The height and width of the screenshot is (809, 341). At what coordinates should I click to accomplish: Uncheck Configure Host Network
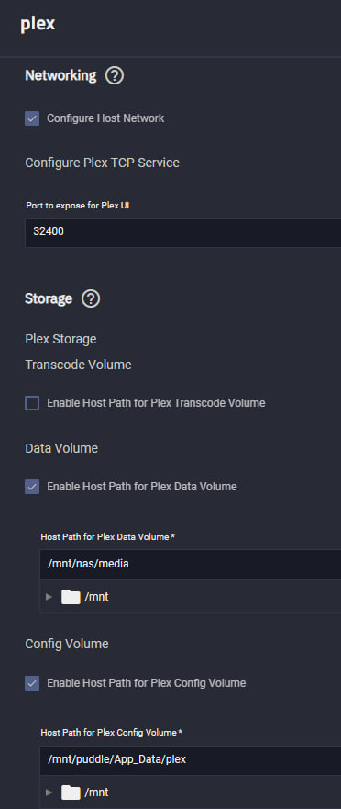[32, 118]
